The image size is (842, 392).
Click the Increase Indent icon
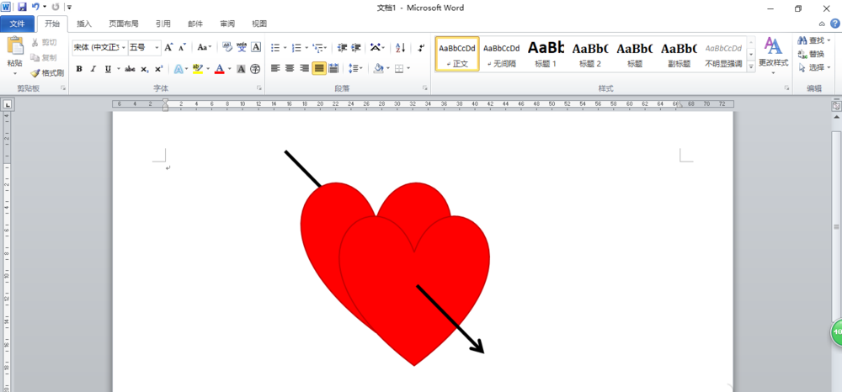point(356,48)
